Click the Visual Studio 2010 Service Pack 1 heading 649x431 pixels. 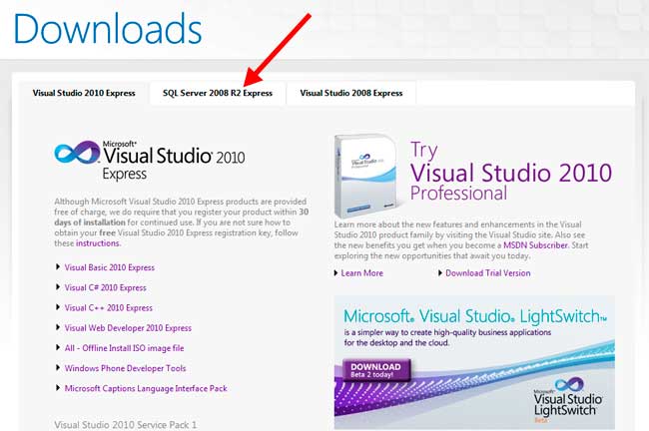point(126,425)
